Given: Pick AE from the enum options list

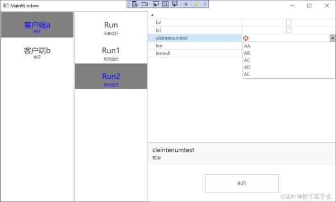Looking at the screenshot, I should [x=288, y=74].
